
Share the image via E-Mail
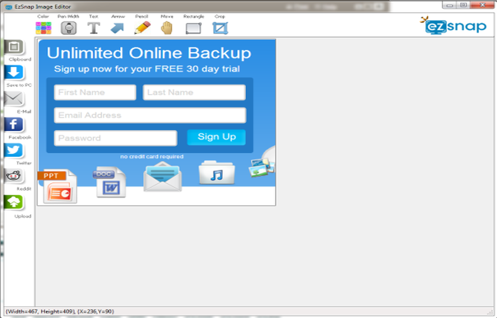pos(14,98)
